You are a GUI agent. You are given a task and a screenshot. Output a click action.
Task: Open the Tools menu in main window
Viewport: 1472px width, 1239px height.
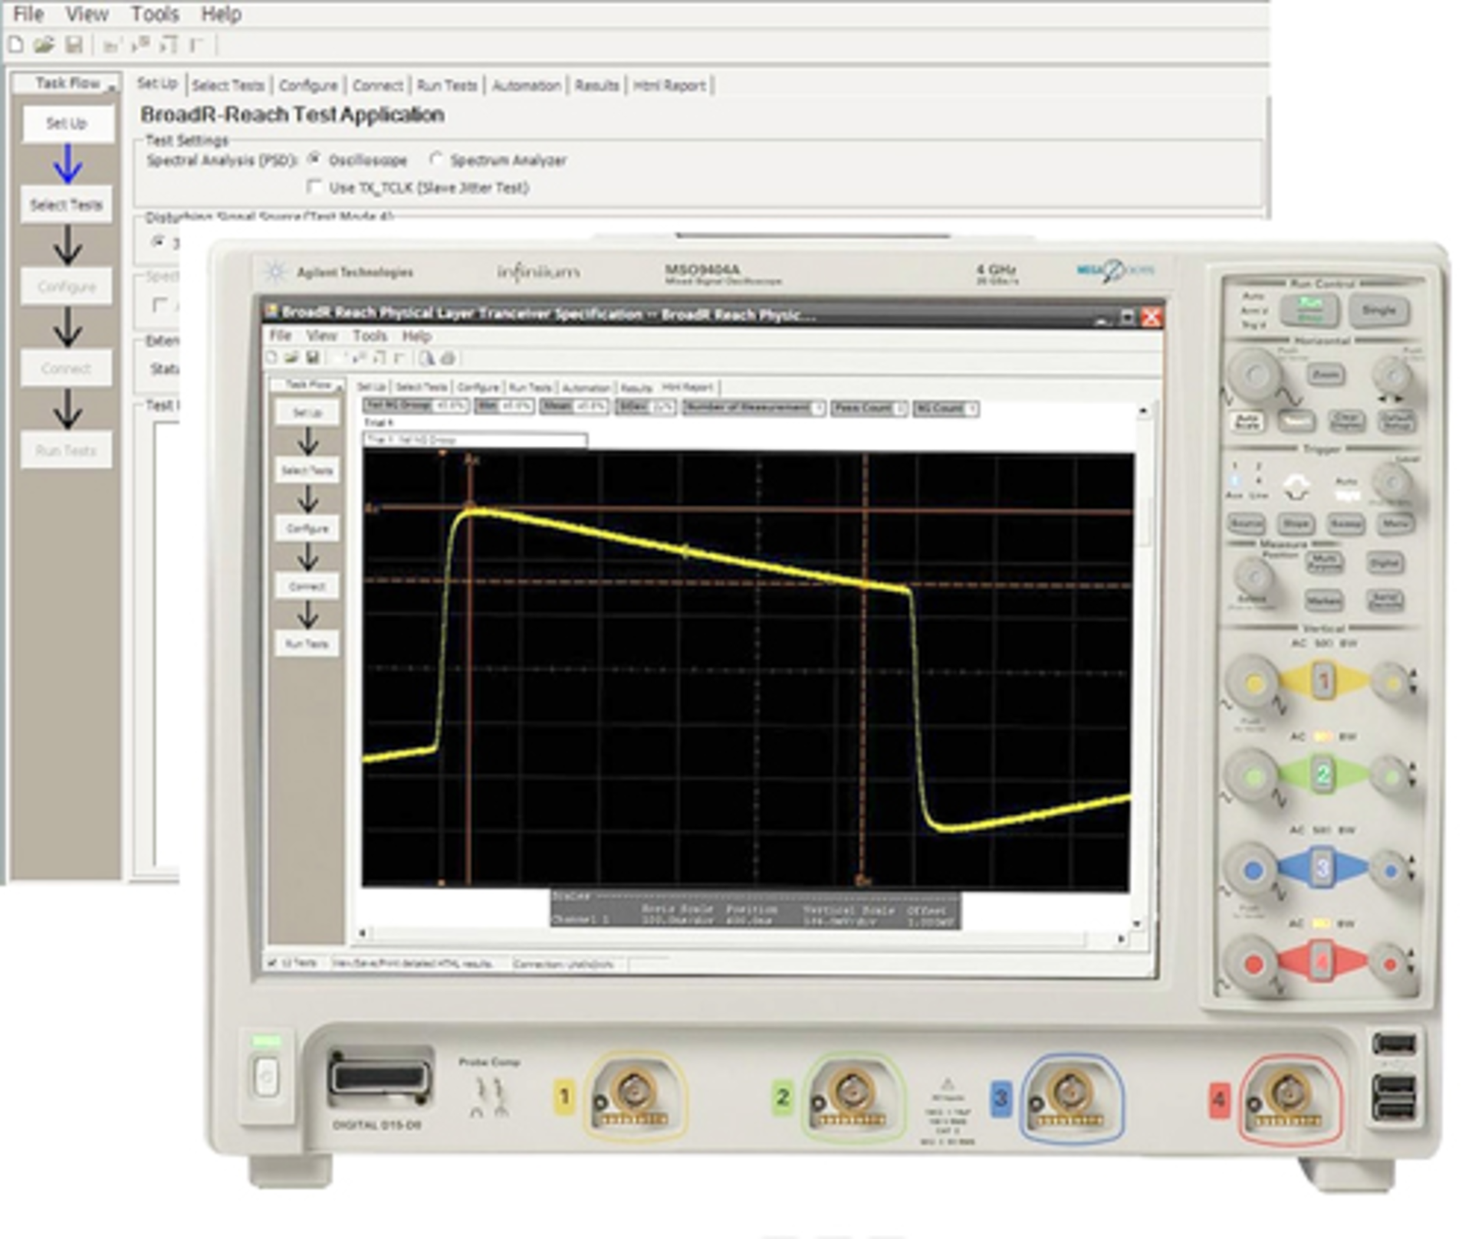[155, 14]
